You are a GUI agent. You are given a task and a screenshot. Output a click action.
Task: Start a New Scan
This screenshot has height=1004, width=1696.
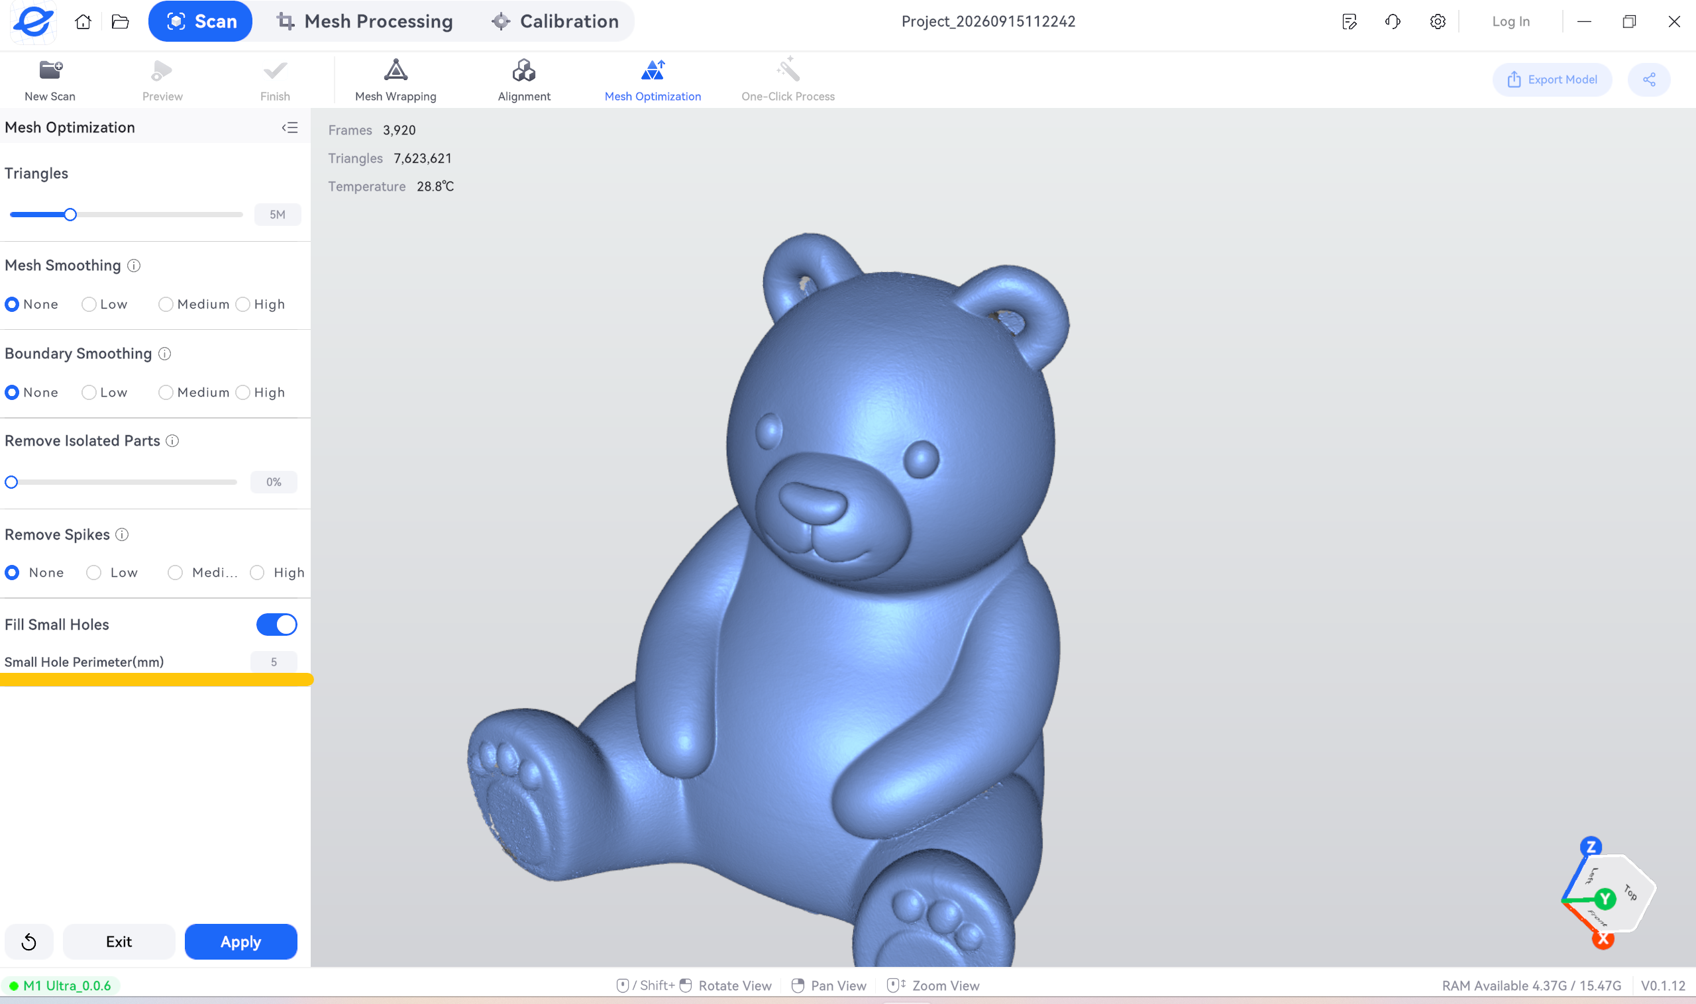[50, 80]
